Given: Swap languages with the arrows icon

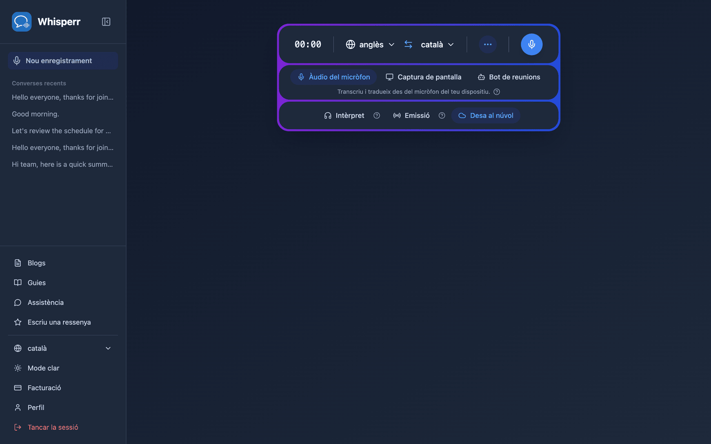Looking at the screenshot, I should click(x=408, y=44).
